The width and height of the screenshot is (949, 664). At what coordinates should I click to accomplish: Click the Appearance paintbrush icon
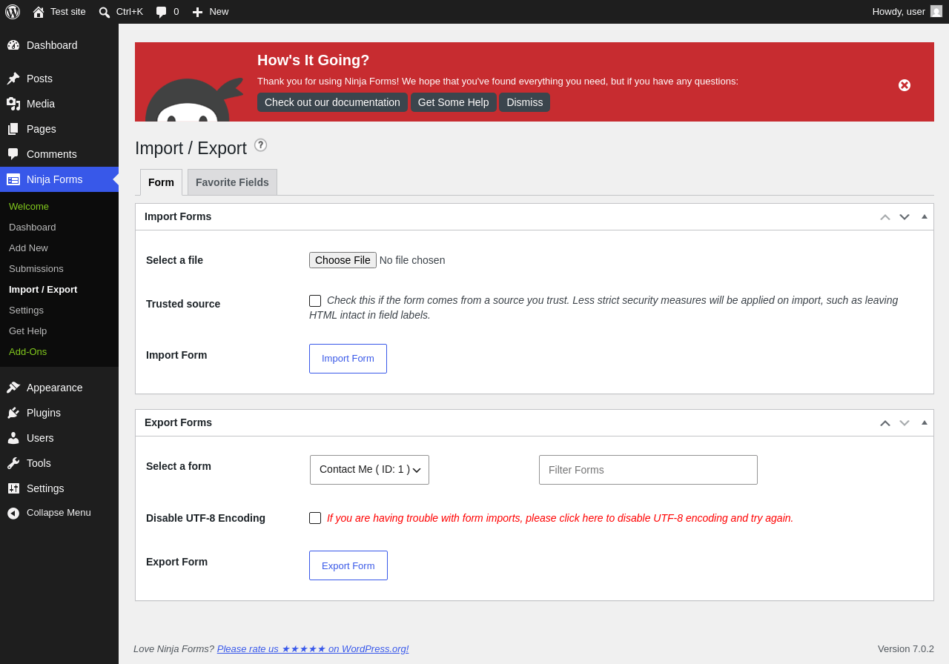click(x=13, y=388)
